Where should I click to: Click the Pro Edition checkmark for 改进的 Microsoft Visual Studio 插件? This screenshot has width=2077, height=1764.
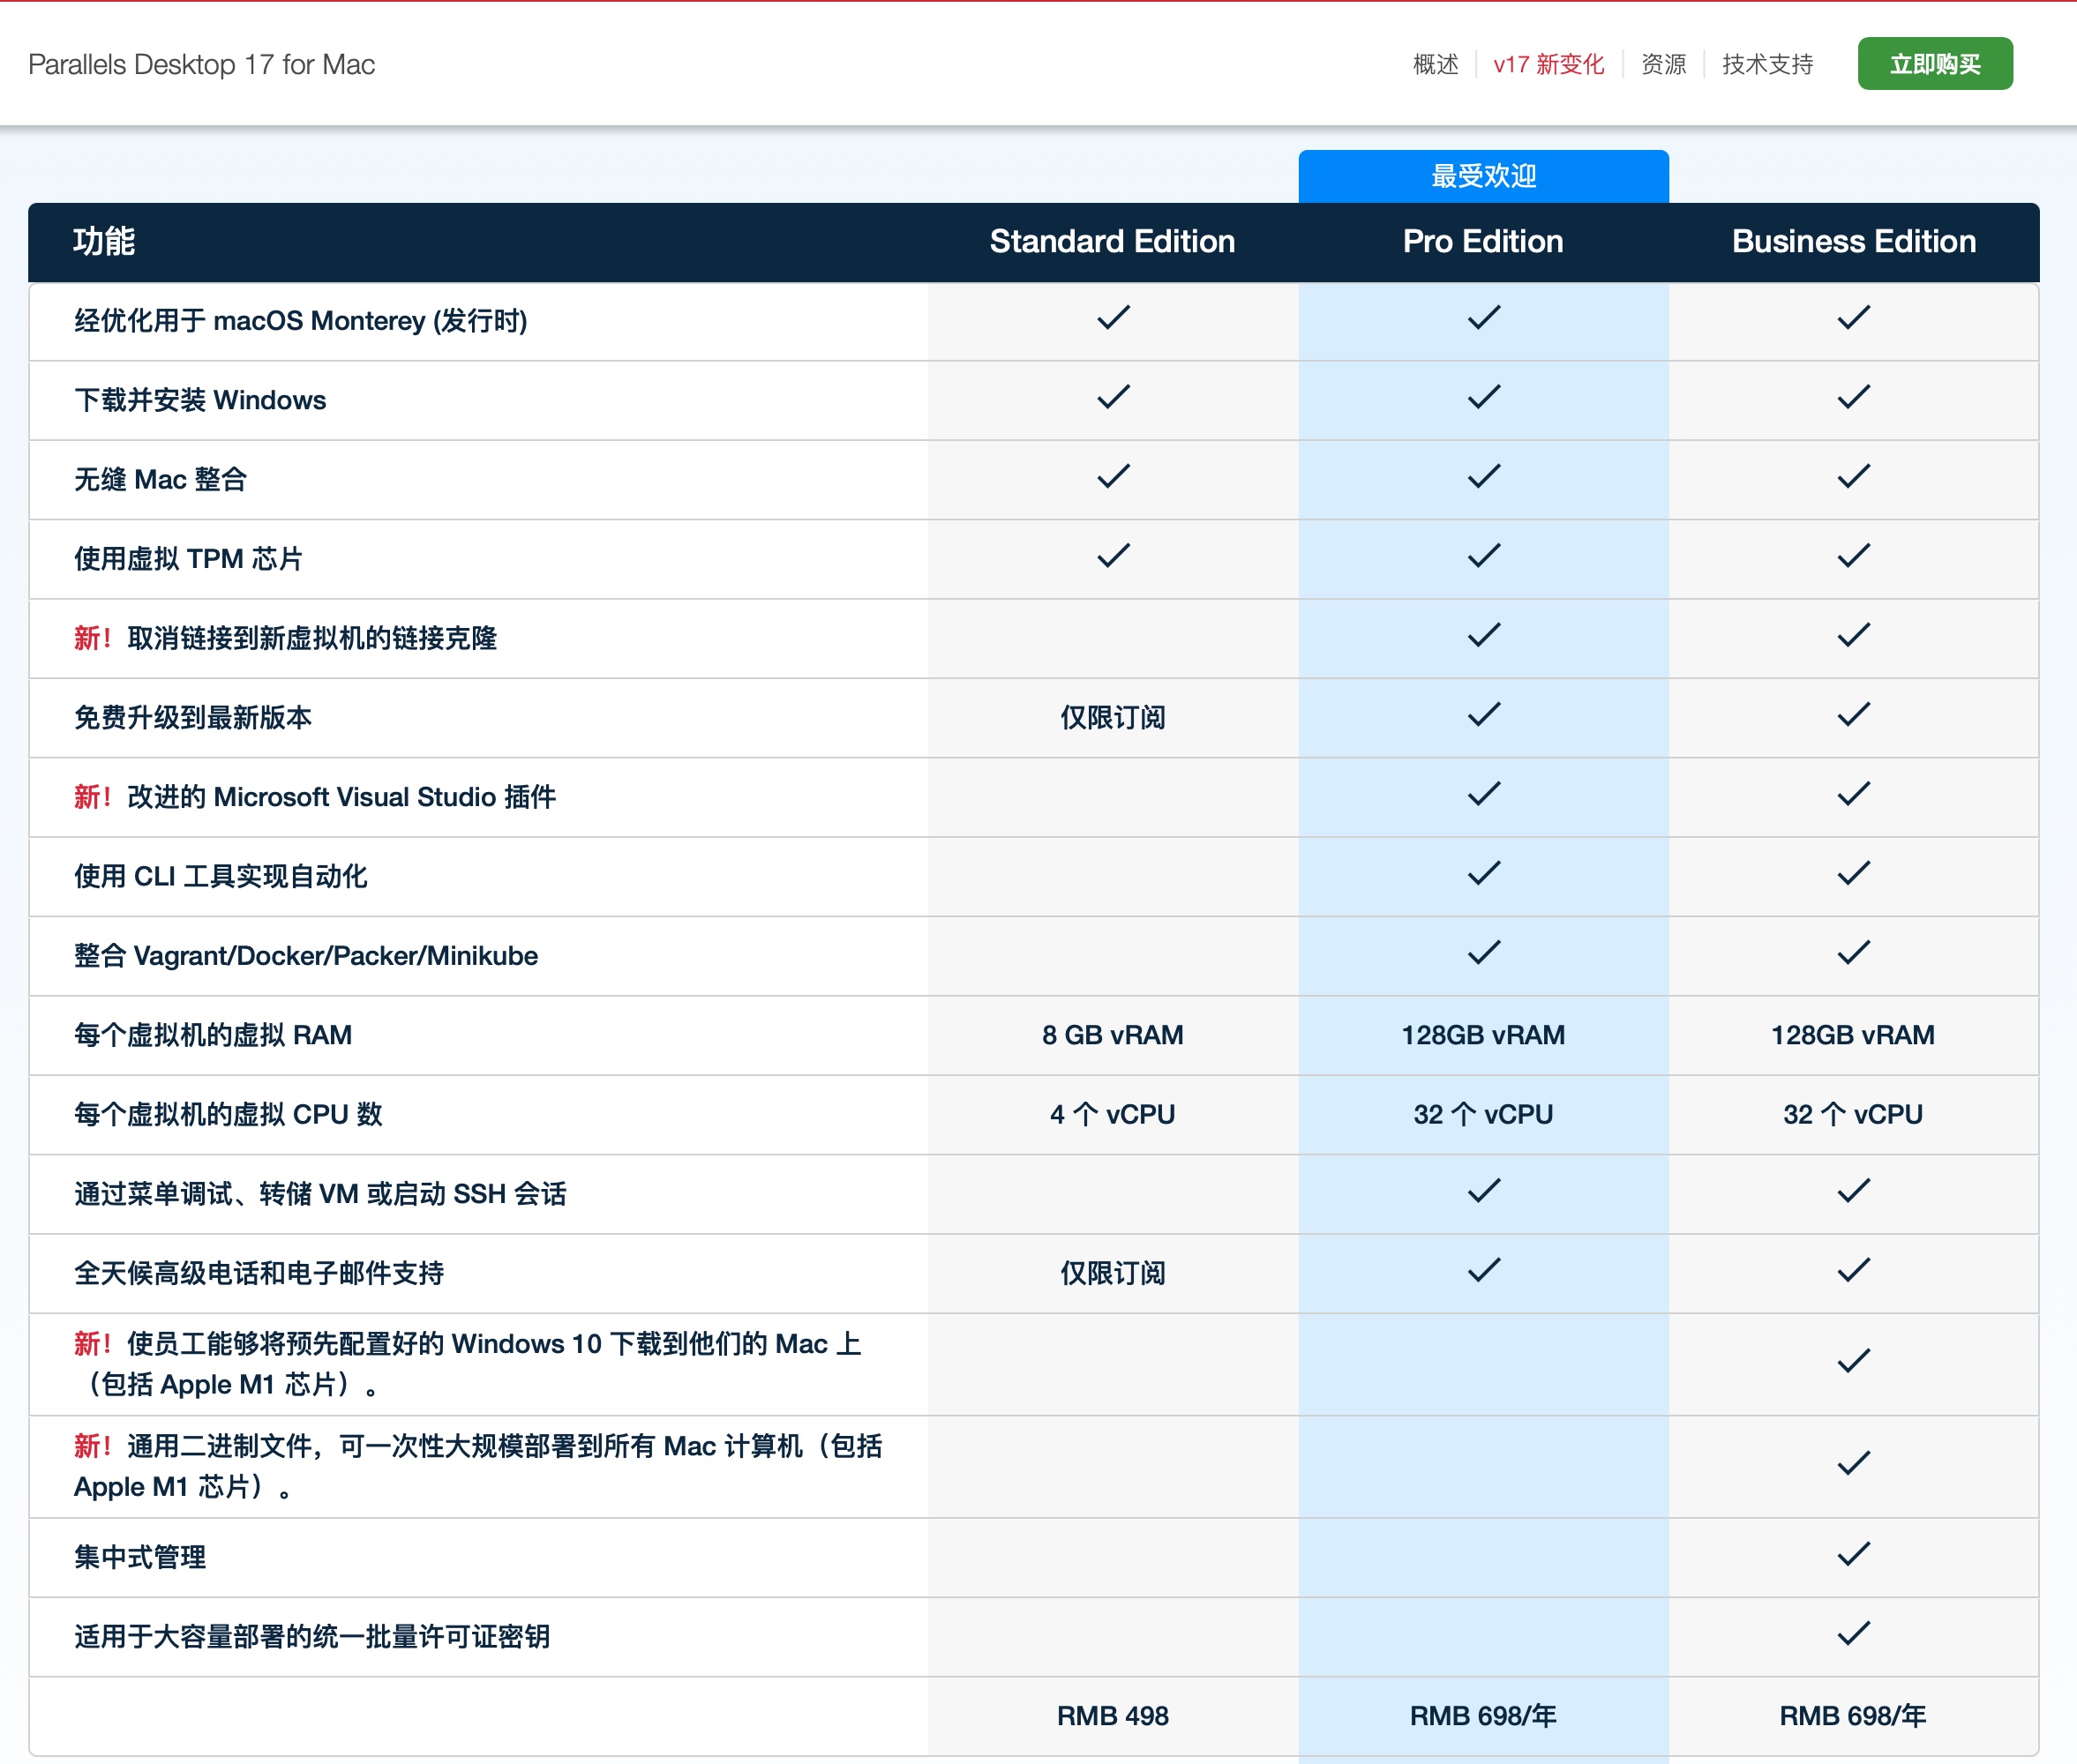tap(1481, 794)
